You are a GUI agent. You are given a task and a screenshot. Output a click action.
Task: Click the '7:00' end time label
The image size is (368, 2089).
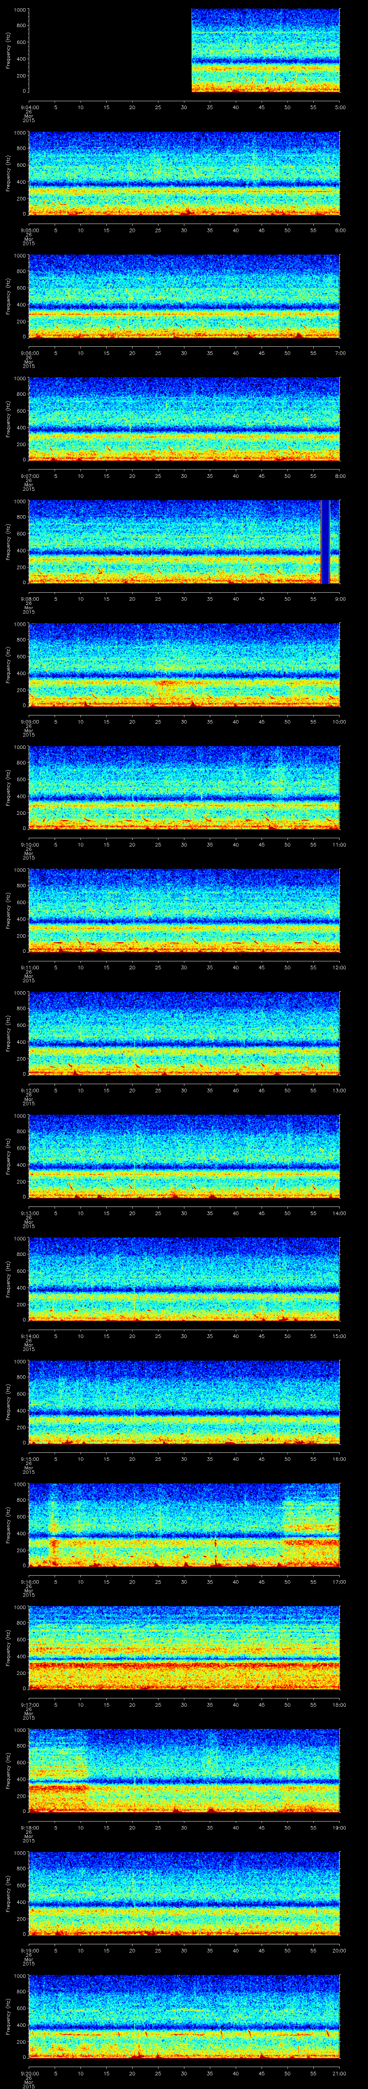[340, 353]
